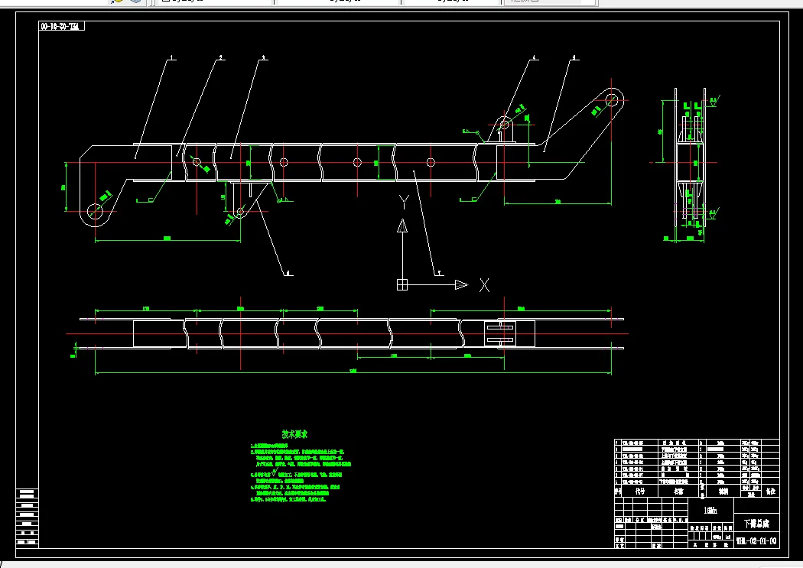Select the 下臂总成 title block text
The height and width of the screenshot is (568, 803).
[x=756, y=524]
